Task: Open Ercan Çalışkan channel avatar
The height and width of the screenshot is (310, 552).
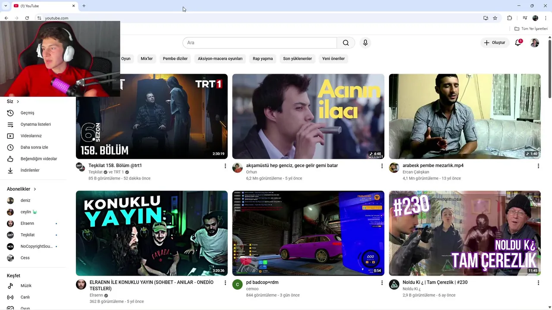Action: (394, 167)
